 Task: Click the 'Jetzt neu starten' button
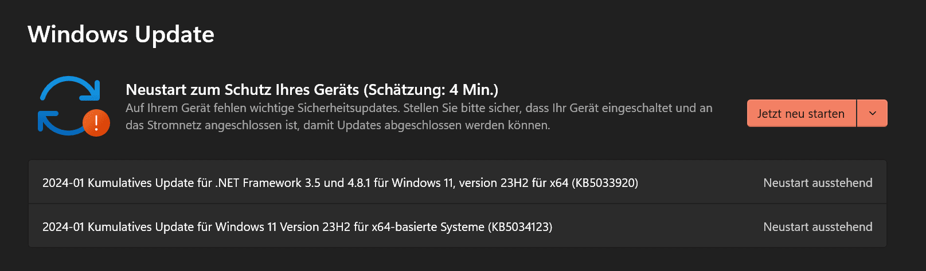pyautogui.click(x=801, y=113)
